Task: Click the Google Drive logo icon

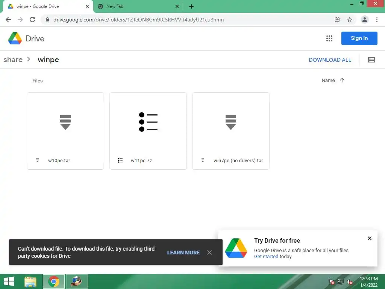Action: (15, 38)
